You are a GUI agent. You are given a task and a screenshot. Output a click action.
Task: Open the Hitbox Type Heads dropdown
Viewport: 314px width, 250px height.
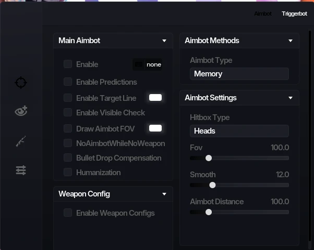click(x=239, y=131)
